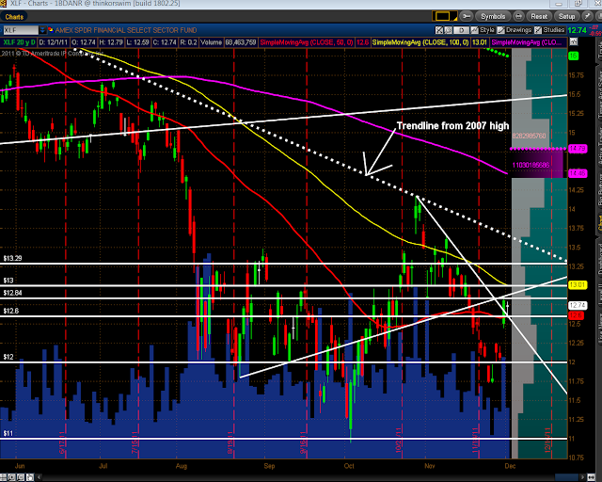Click the fourth icon at bottom left
This screenshot has height=482, width=602.
[30, 477]
